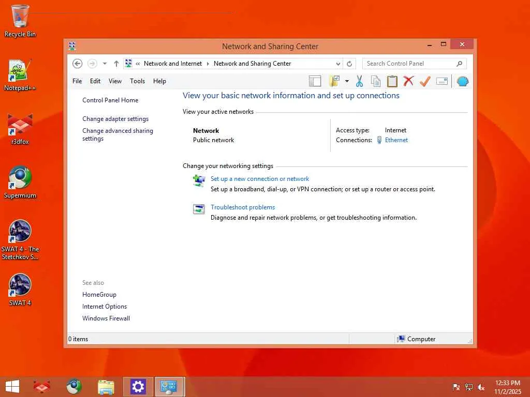This screenshot has width=530, height=397.
Task: Go up one level with Up arrow
Action: coord(116,64)
